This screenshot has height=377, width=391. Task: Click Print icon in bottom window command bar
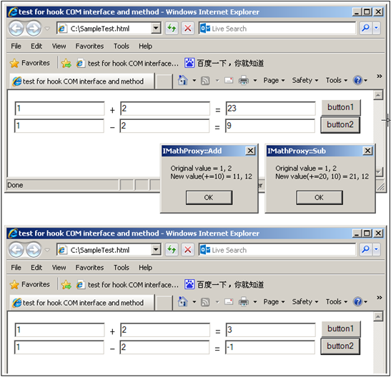pyautogui.click(x=244, y=302)
